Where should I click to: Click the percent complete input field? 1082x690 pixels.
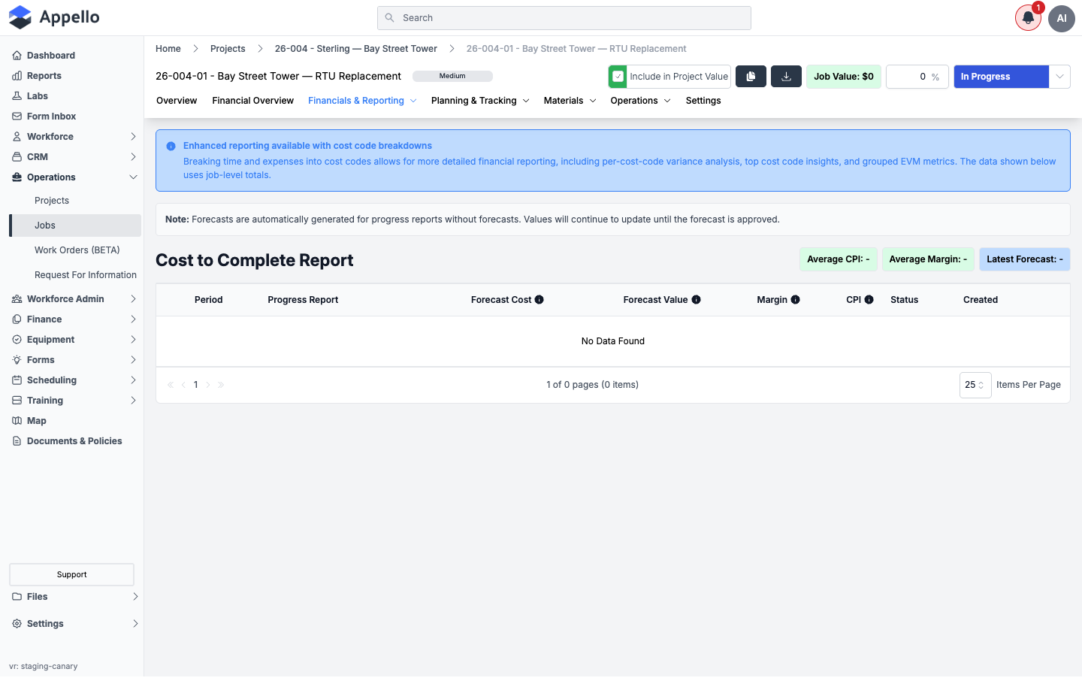click(x=917, y=77)
